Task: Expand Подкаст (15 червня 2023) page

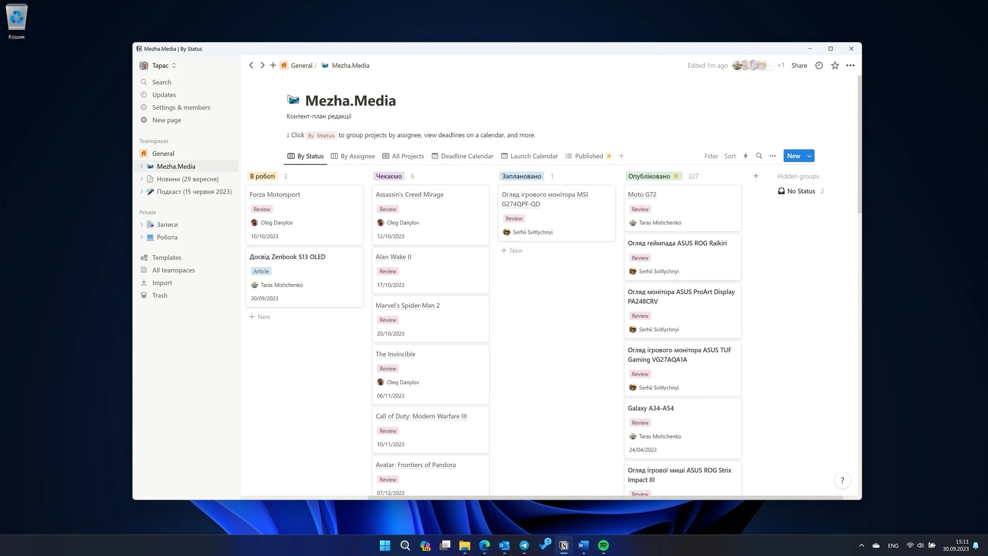Action: (x=142, y=192)
